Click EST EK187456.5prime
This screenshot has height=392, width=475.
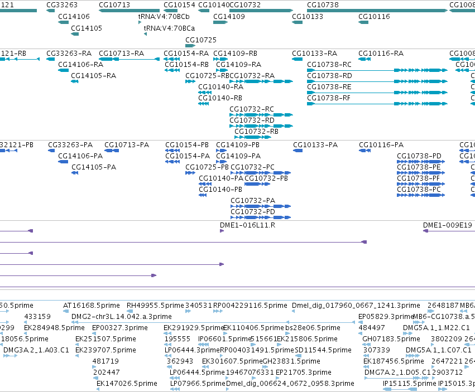point(394,361)
